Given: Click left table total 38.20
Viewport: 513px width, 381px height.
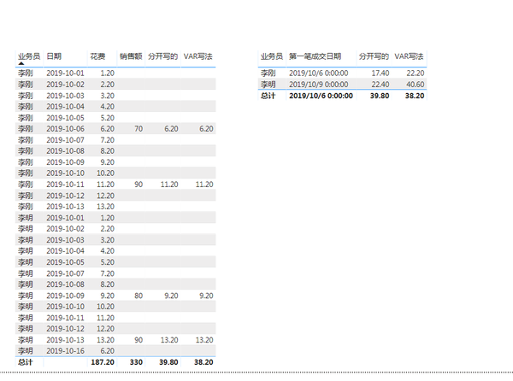Looking at the screenshot, I should pos(203,362).
